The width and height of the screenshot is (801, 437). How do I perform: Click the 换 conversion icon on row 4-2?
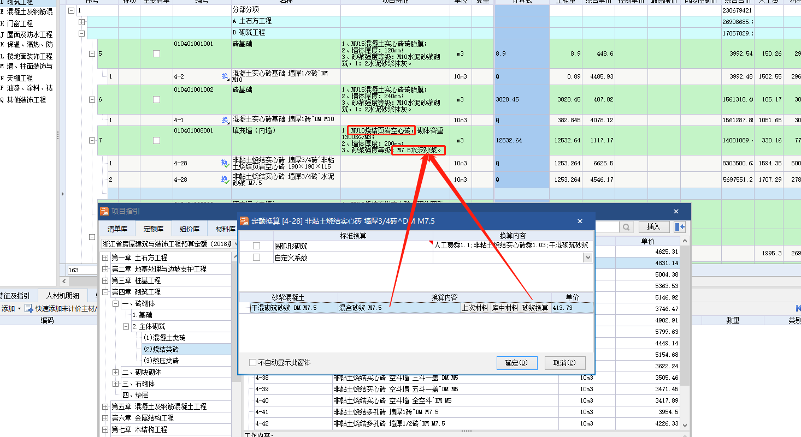[225, 76]
